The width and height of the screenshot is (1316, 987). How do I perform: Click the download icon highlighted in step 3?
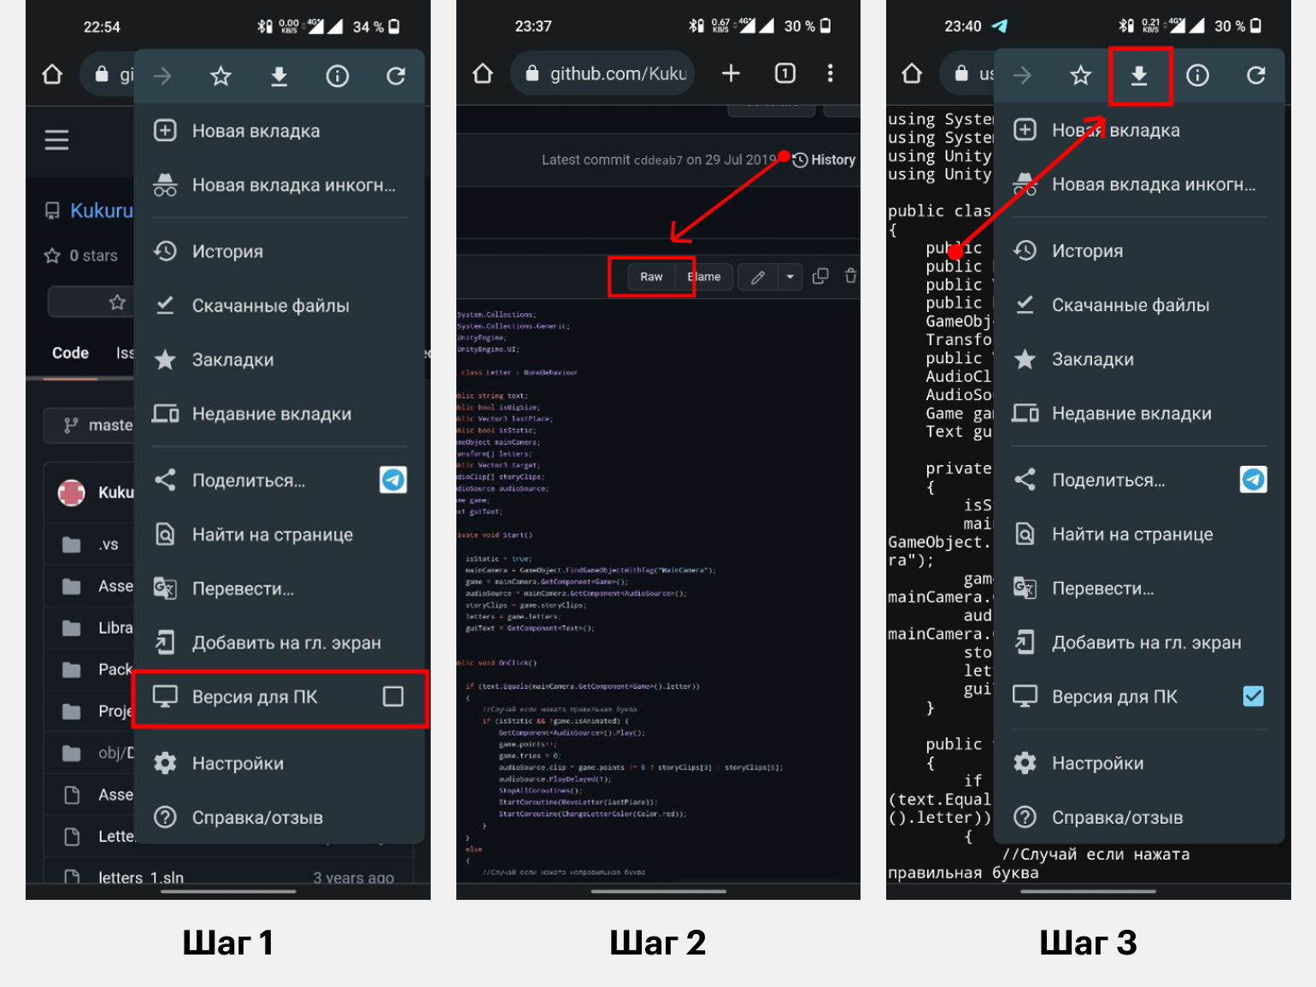tap(1139, 76)
